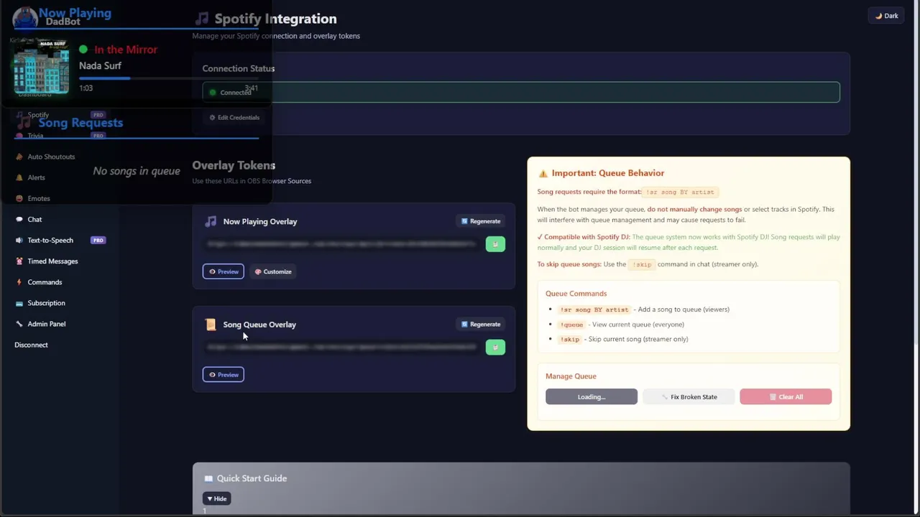Copy the Now Playing Overlay URL
The height and width of the screenshot is (517, 920).
(x=495, y=244)
